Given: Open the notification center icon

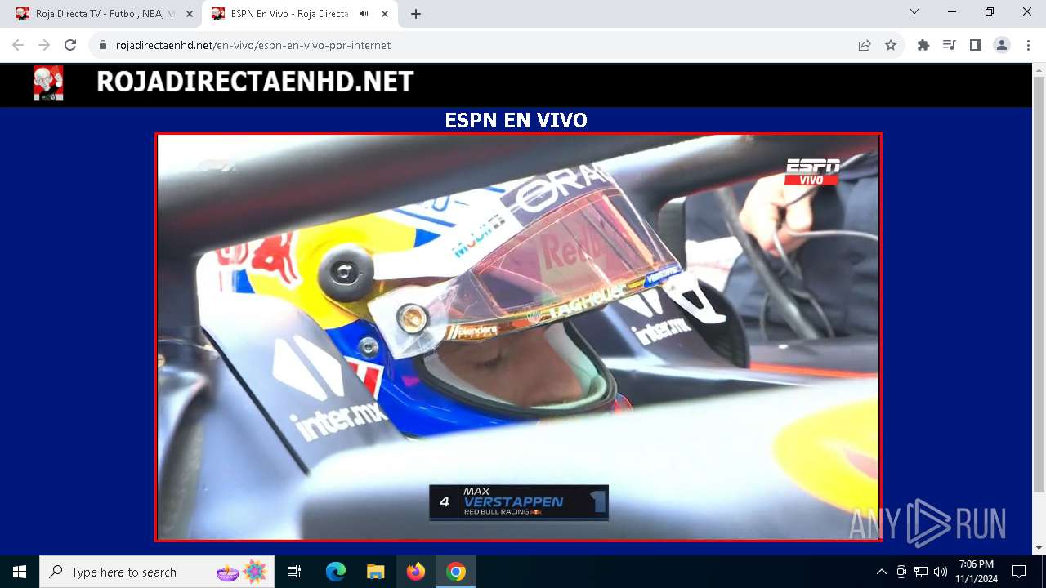Looking at the screenshot, I should pyautogui.click(x=1019, y=572).
